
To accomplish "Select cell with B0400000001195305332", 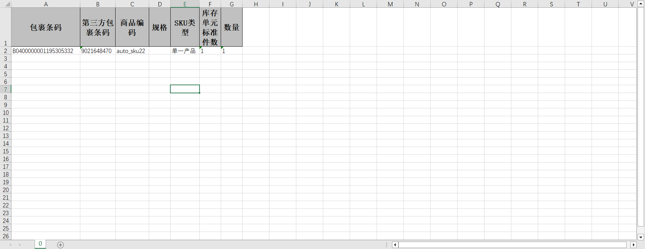I will (x=46, y=51).
